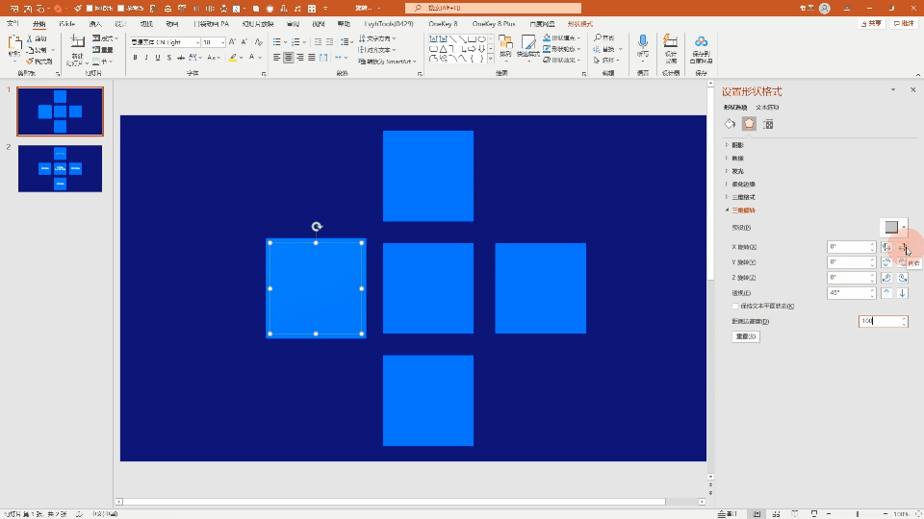This screenshot has width=924, height=519.
Task: Decrease the font size
Action: coord(244,42)
